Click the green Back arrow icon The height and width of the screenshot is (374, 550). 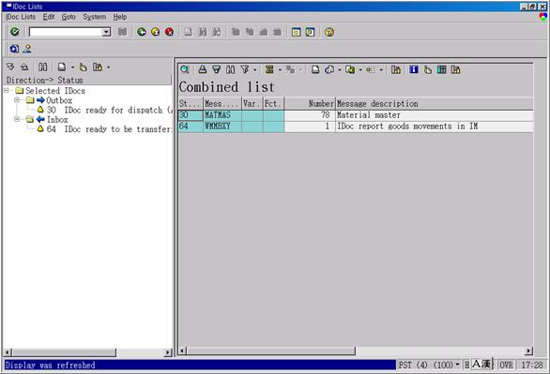tap(142, 32)
